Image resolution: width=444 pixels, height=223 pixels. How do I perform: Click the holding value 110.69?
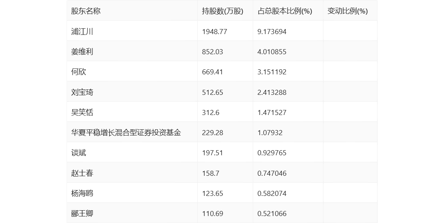click(x=213, y=214)
